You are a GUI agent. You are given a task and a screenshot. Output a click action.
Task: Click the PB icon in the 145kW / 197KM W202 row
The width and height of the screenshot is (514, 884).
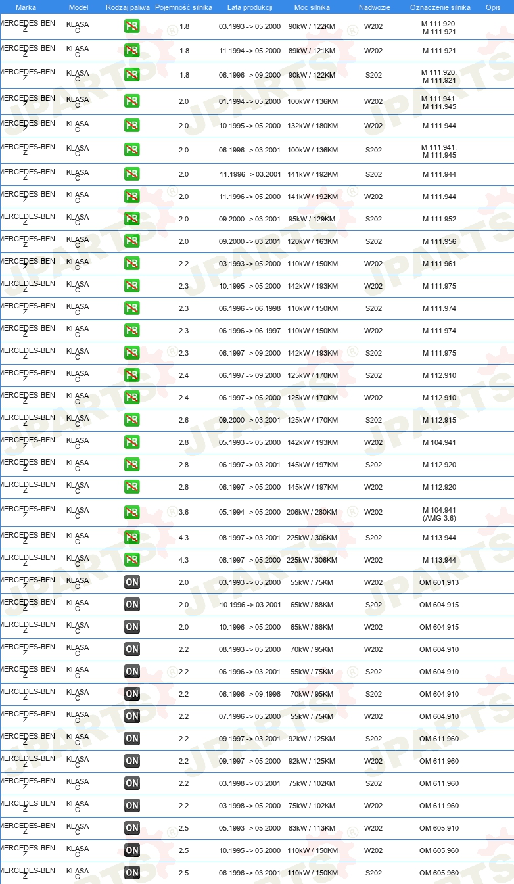(x=132, y=487)
